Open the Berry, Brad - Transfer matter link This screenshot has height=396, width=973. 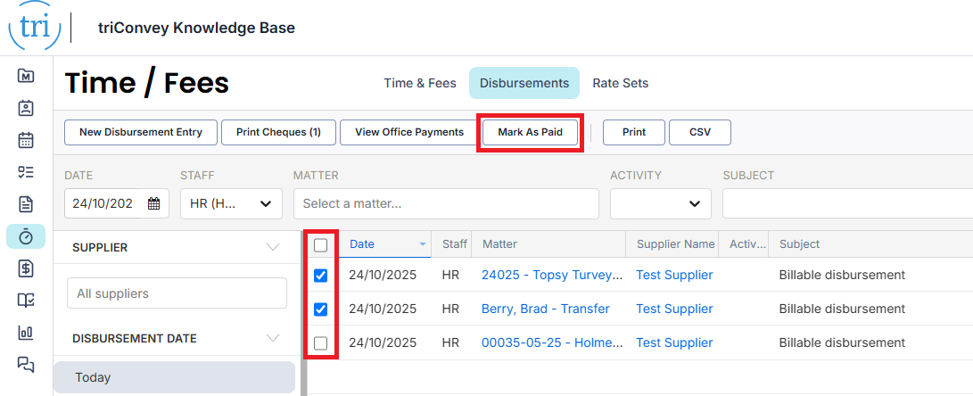(545, 309)
